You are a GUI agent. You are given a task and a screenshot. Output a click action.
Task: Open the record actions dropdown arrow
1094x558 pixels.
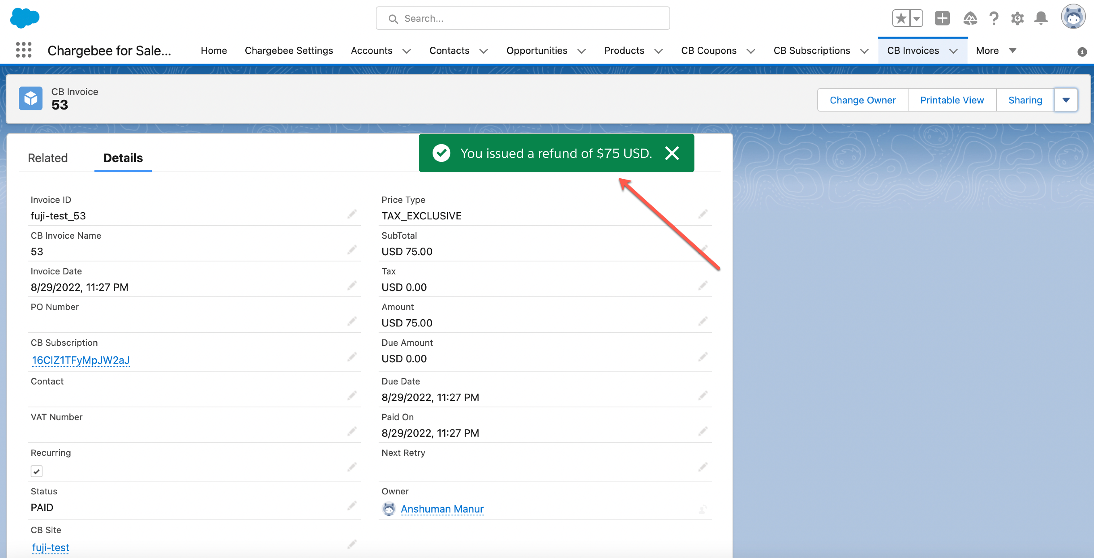pos(1065,100)
